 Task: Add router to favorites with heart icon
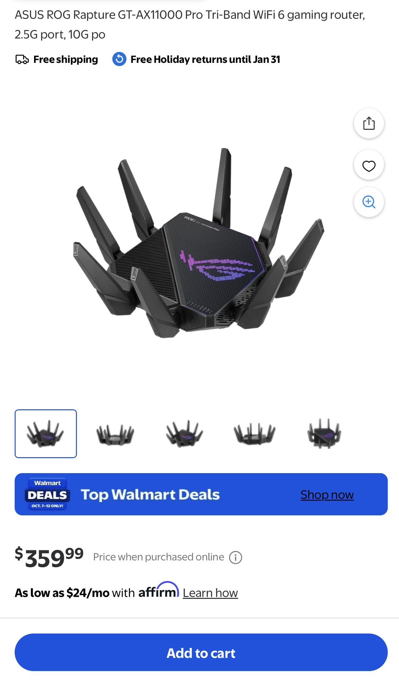pyautogui.click(x=369, y=166)
